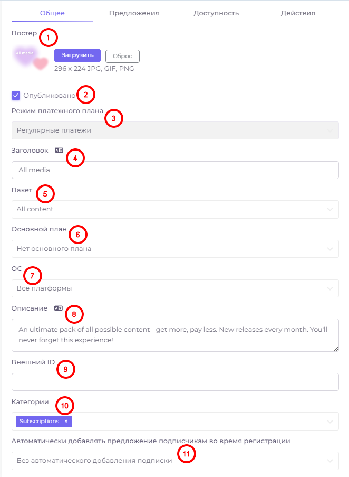Click the translation icon next to Описание
349x477 pixels.
point(59,308)
